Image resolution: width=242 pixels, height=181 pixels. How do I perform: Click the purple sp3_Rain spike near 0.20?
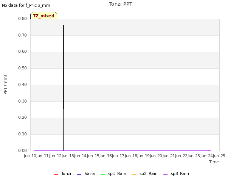tap(64, 129)
